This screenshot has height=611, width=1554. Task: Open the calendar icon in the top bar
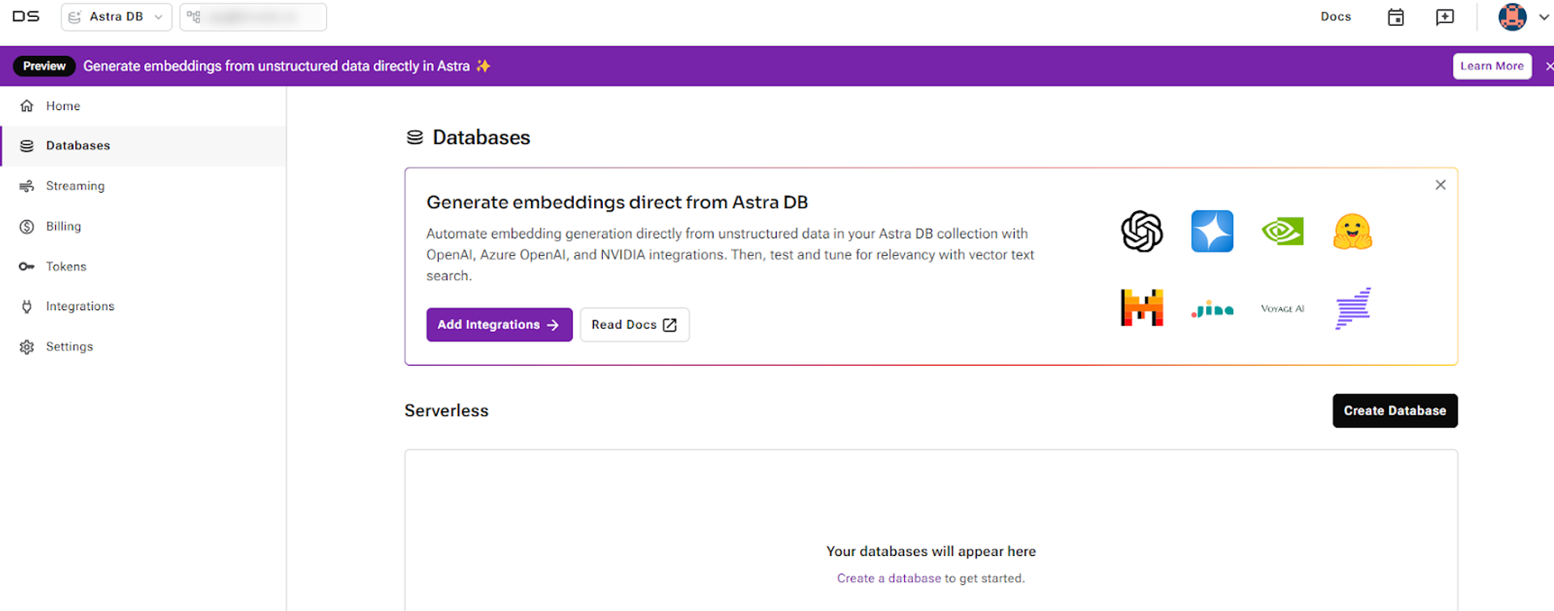(1395, 17)
